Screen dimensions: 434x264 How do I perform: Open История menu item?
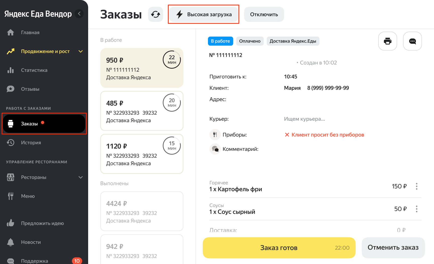(31, 143)
